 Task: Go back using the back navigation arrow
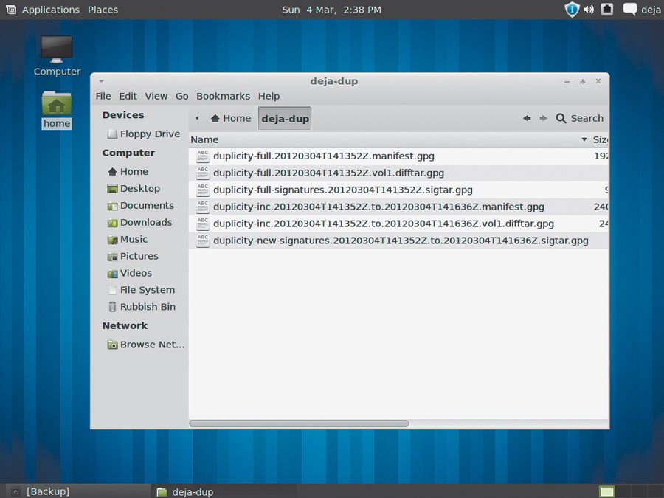point(526,118)
